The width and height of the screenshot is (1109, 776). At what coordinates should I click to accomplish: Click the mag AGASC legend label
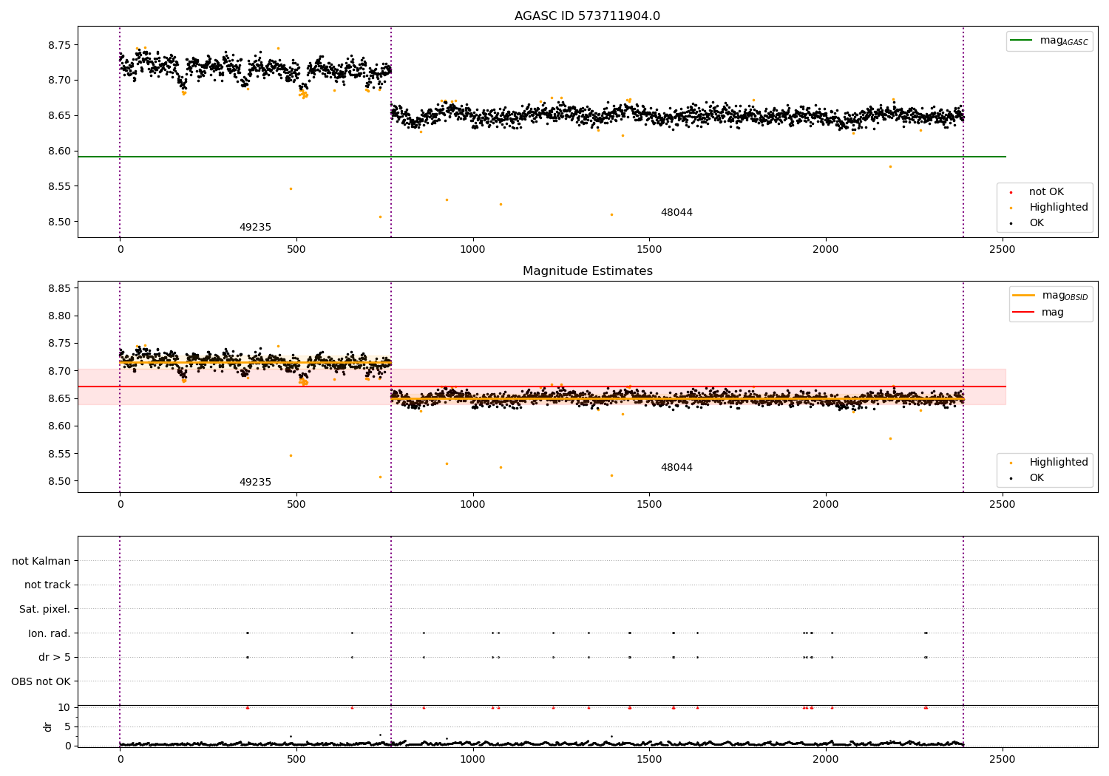(x=1064, y=41)
